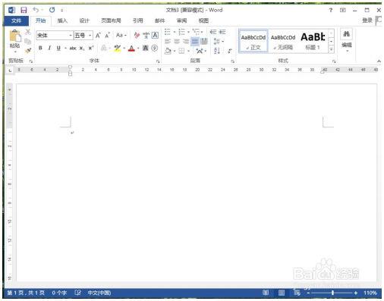Image resolution: width=384 pixels, height=301 pixels.
Task: Click the Paste clipboard icon
Action: [x=14, y=36]
